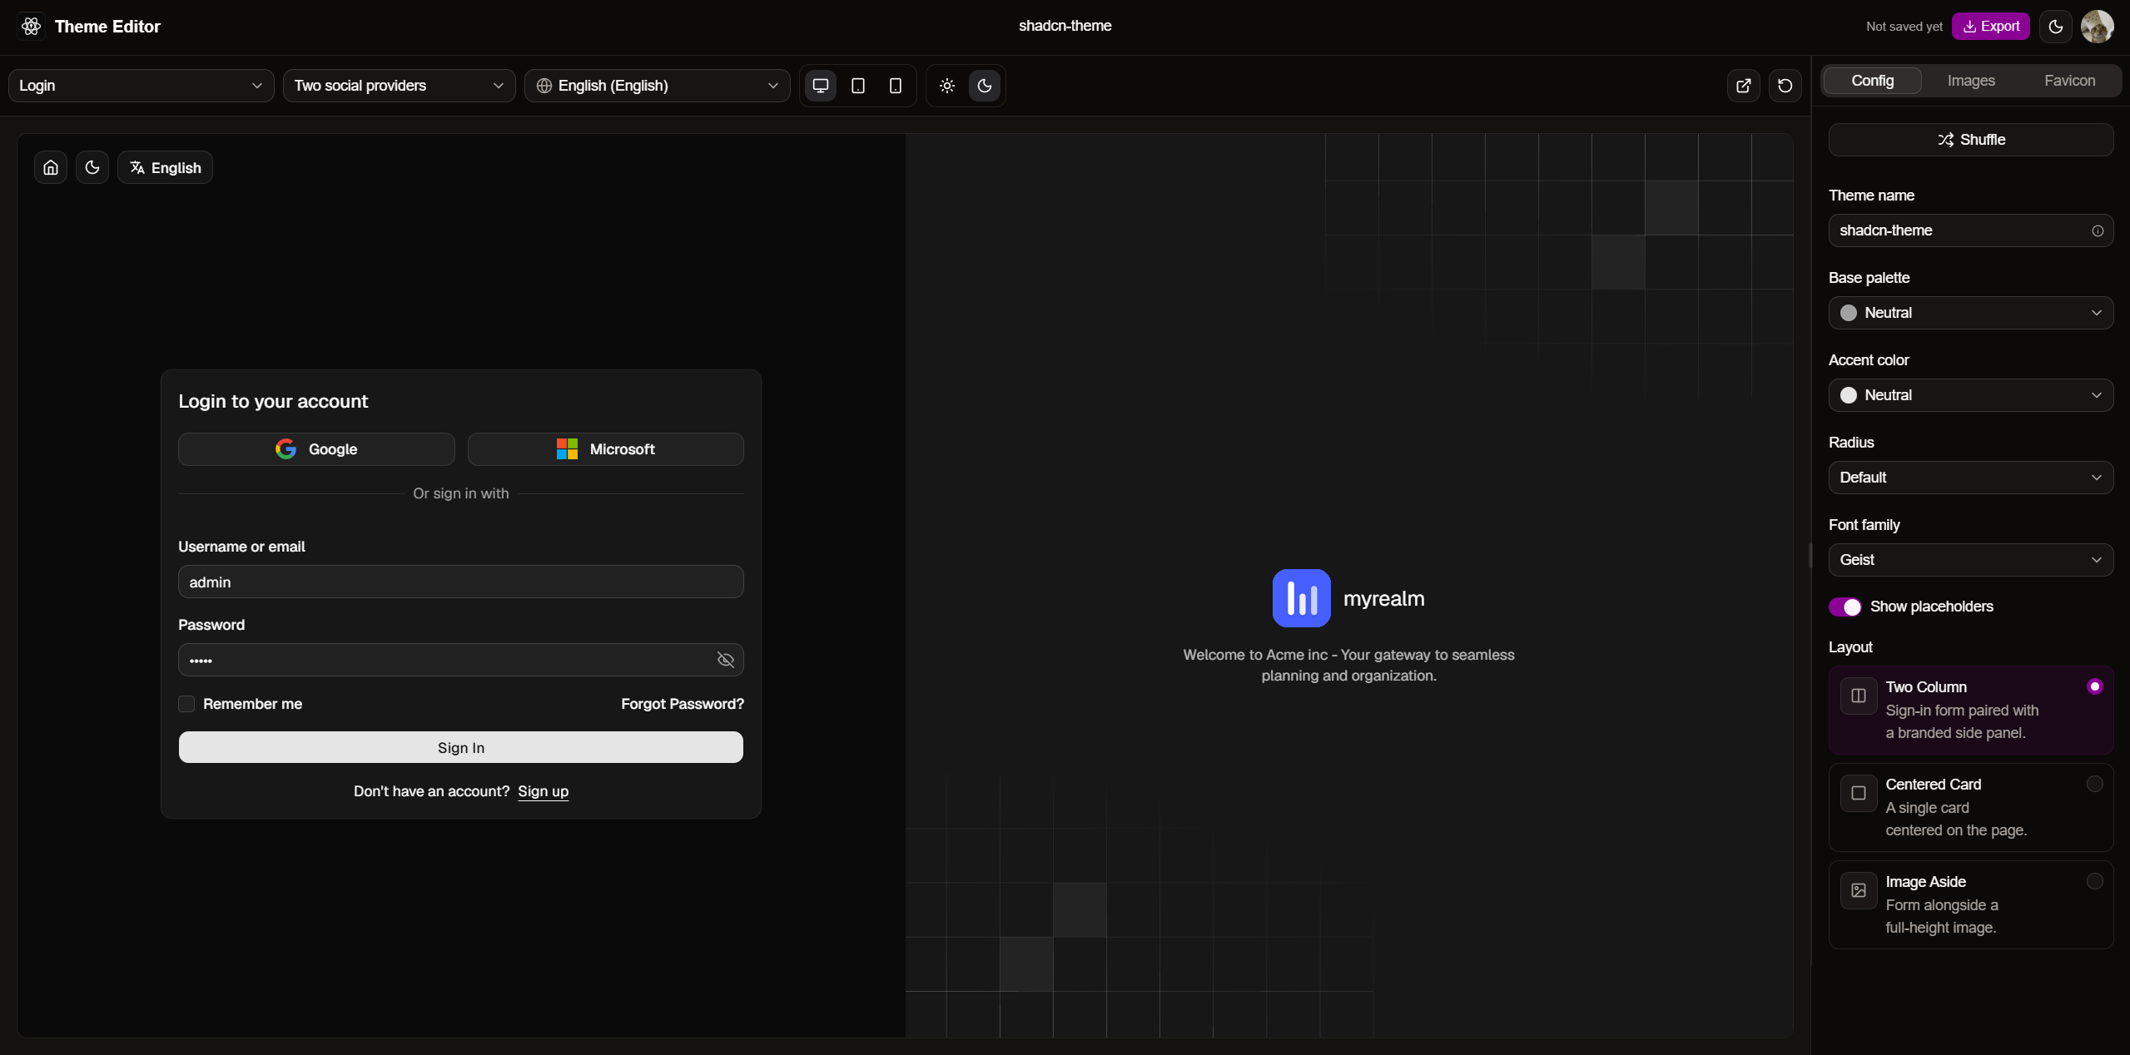Switch preview to dark mode moon icon
The height and width of the screenshot is (1055, 2130).
(985, 86)
